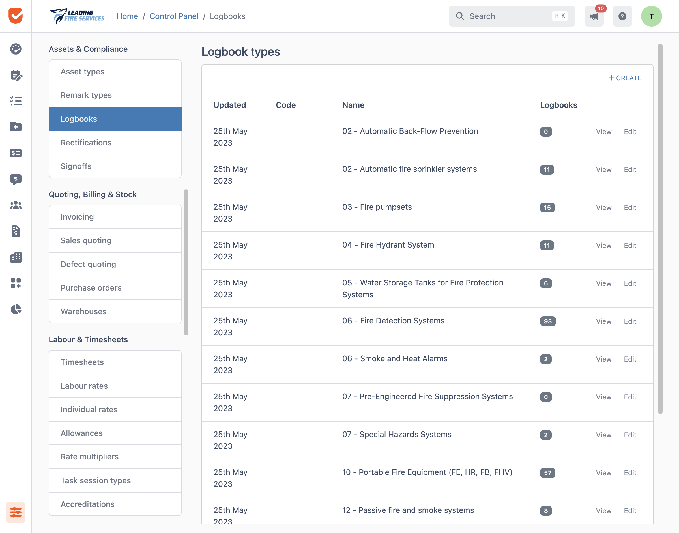Viewport: 679px width, 533px height.
Task: Click the 04 - Fire Hydrant System name
Action: [388, 245]
